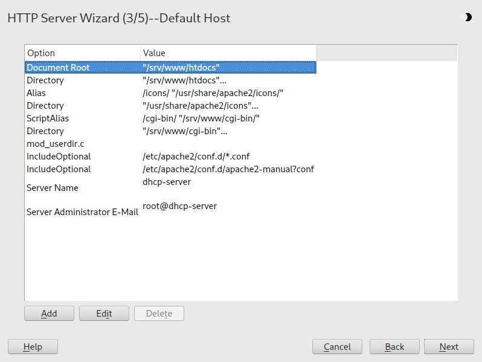Click the Delete button
The image size is (482, 362).
[159, 313]
